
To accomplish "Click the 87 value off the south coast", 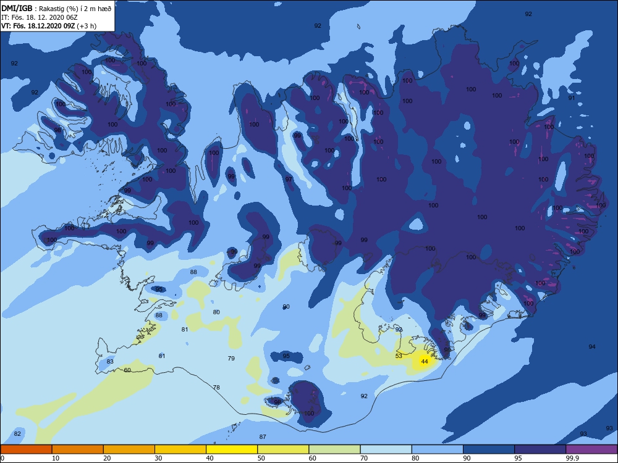I will point(263,436).
